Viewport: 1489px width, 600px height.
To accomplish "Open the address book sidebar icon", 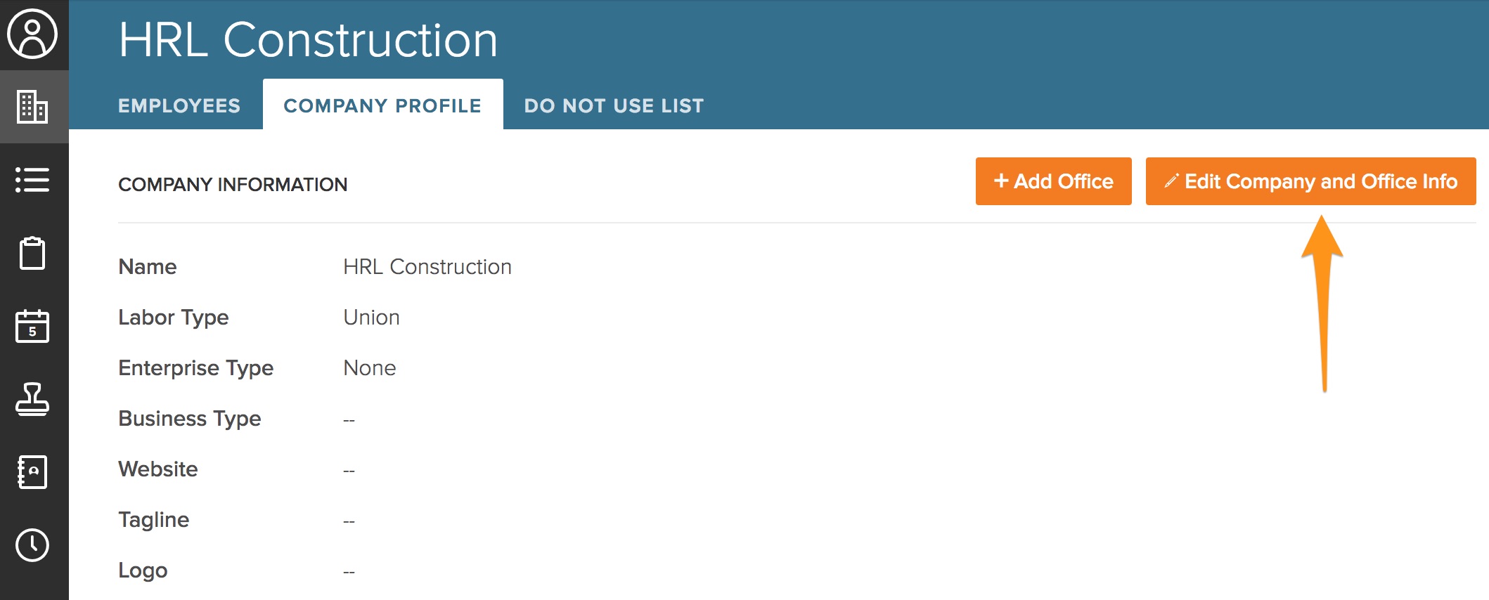I will 32,472.
